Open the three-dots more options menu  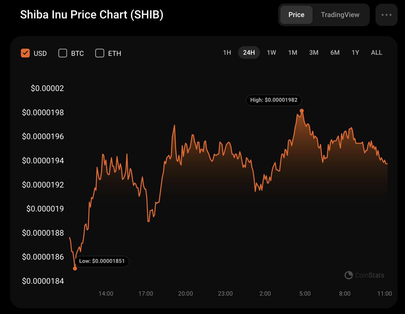[386, 15]
